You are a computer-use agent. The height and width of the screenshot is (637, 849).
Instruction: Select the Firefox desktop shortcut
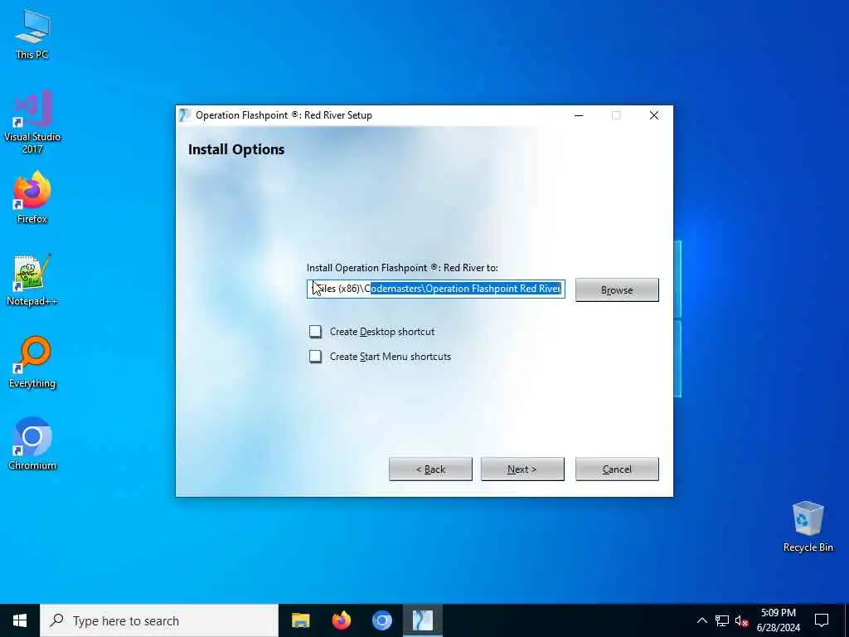click(32, 197)
